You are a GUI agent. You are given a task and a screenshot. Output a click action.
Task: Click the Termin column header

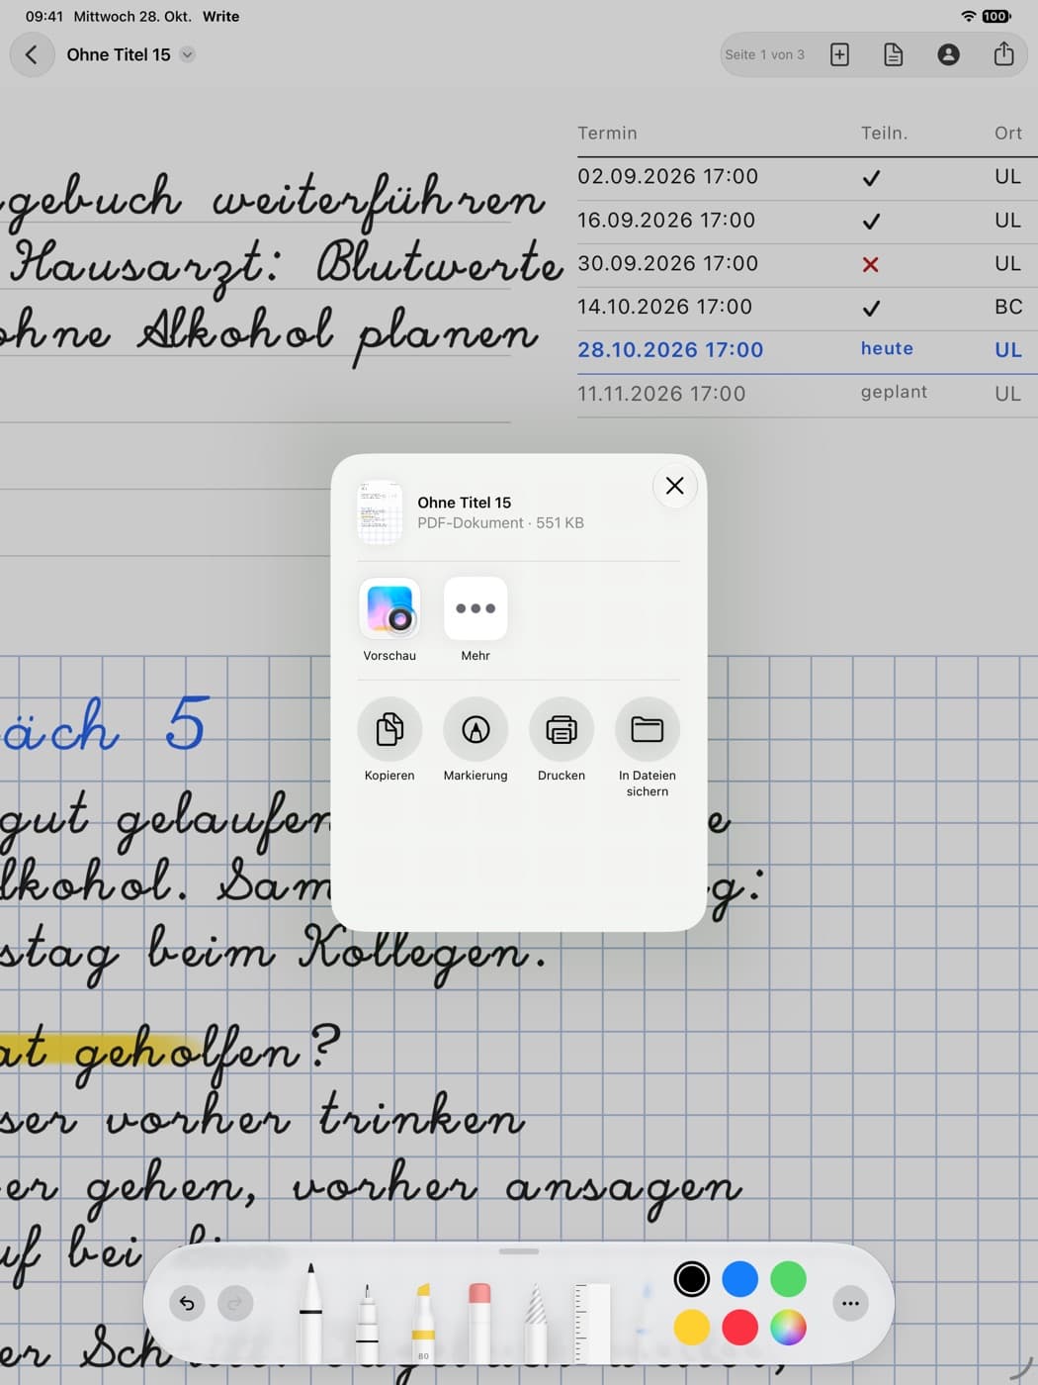click(x=607, y=133)
